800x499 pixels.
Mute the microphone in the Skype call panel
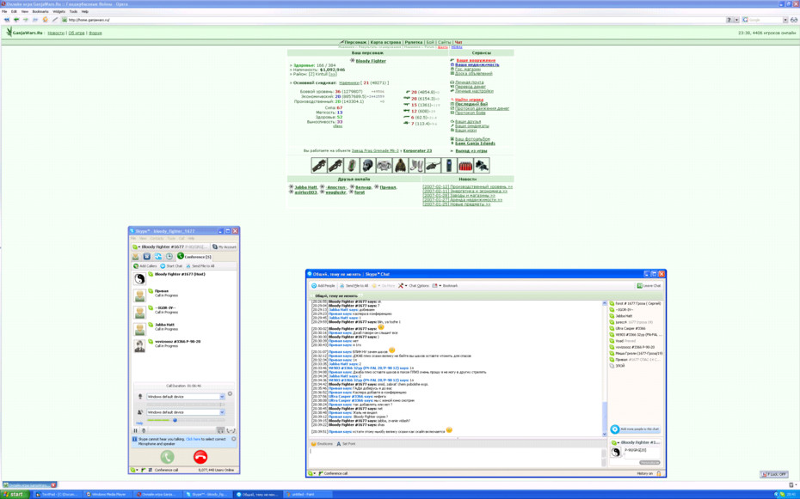pos(144,431)
